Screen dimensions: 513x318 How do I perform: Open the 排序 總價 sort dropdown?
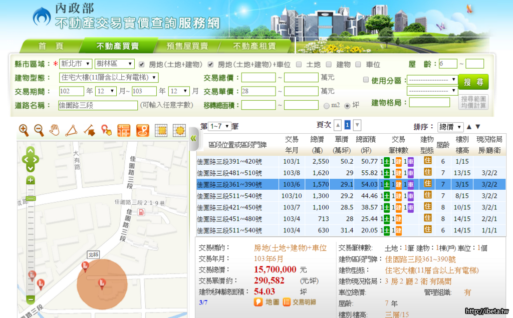coord(450,127)
